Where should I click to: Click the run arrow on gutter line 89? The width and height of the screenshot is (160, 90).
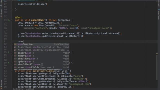8,63
